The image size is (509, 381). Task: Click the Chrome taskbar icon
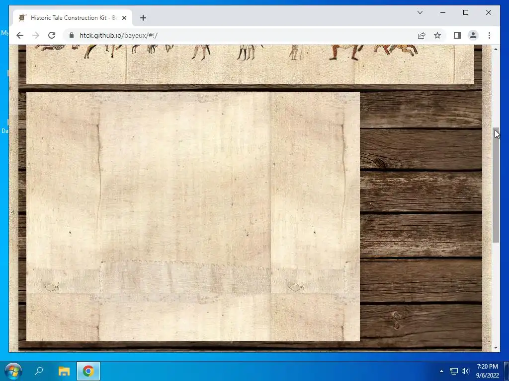[88, 371]
